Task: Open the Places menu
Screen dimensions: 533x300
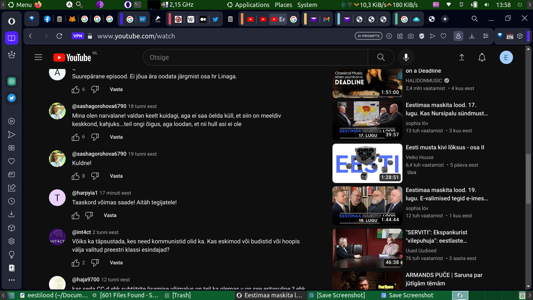Action: 283,5
